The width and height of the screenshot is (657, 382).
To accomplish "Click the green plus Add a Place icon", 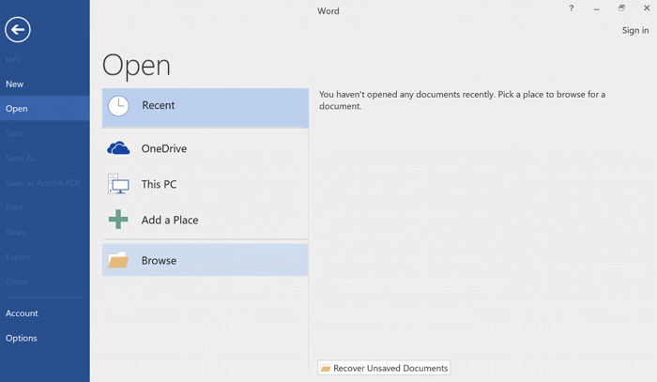I will [x=118, y=220].
